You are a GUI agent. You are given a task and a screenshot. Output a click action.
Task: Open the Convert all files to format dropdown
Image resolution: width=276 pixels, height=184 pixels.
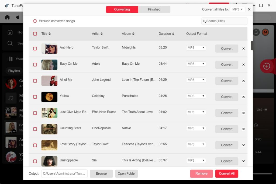[237, 9]
